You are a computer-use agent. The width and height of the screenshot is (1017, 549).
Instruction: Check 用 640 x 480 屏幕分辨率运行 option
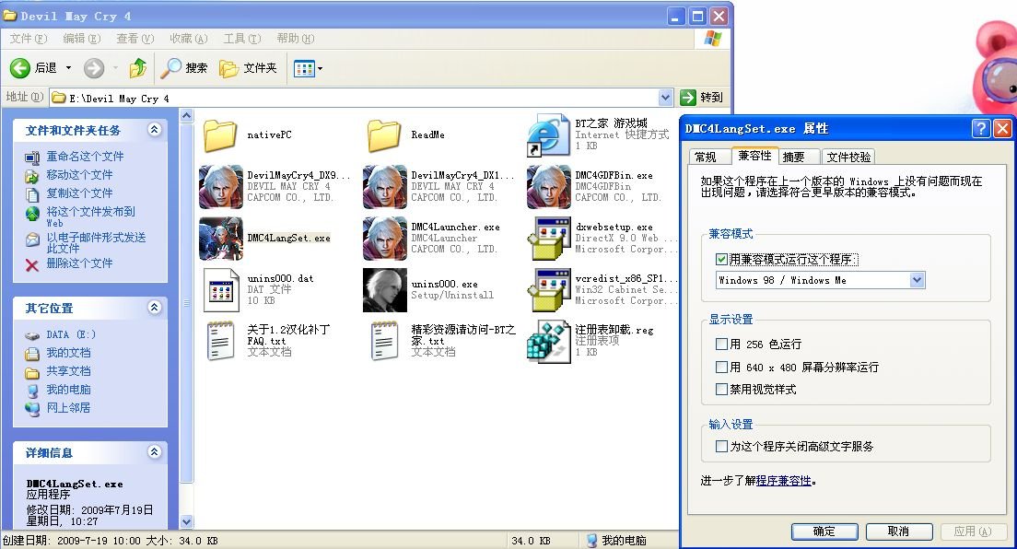(722, 367)
